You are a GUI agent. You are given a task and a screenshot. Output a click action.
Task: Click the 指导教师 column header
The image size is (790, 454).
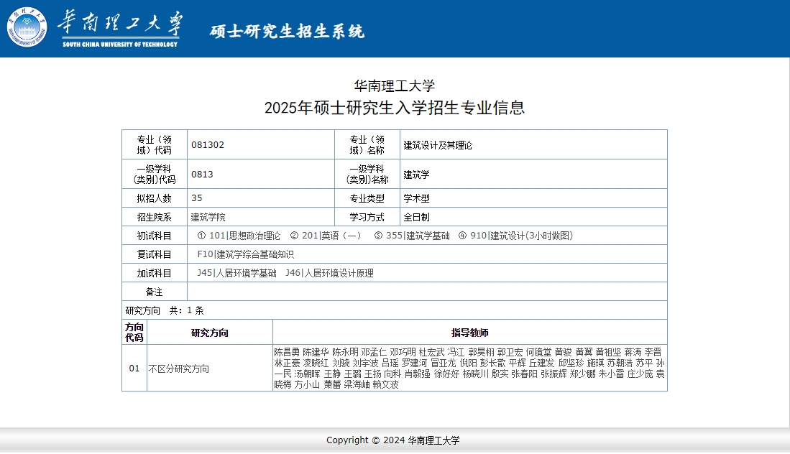tap(469, 333)
